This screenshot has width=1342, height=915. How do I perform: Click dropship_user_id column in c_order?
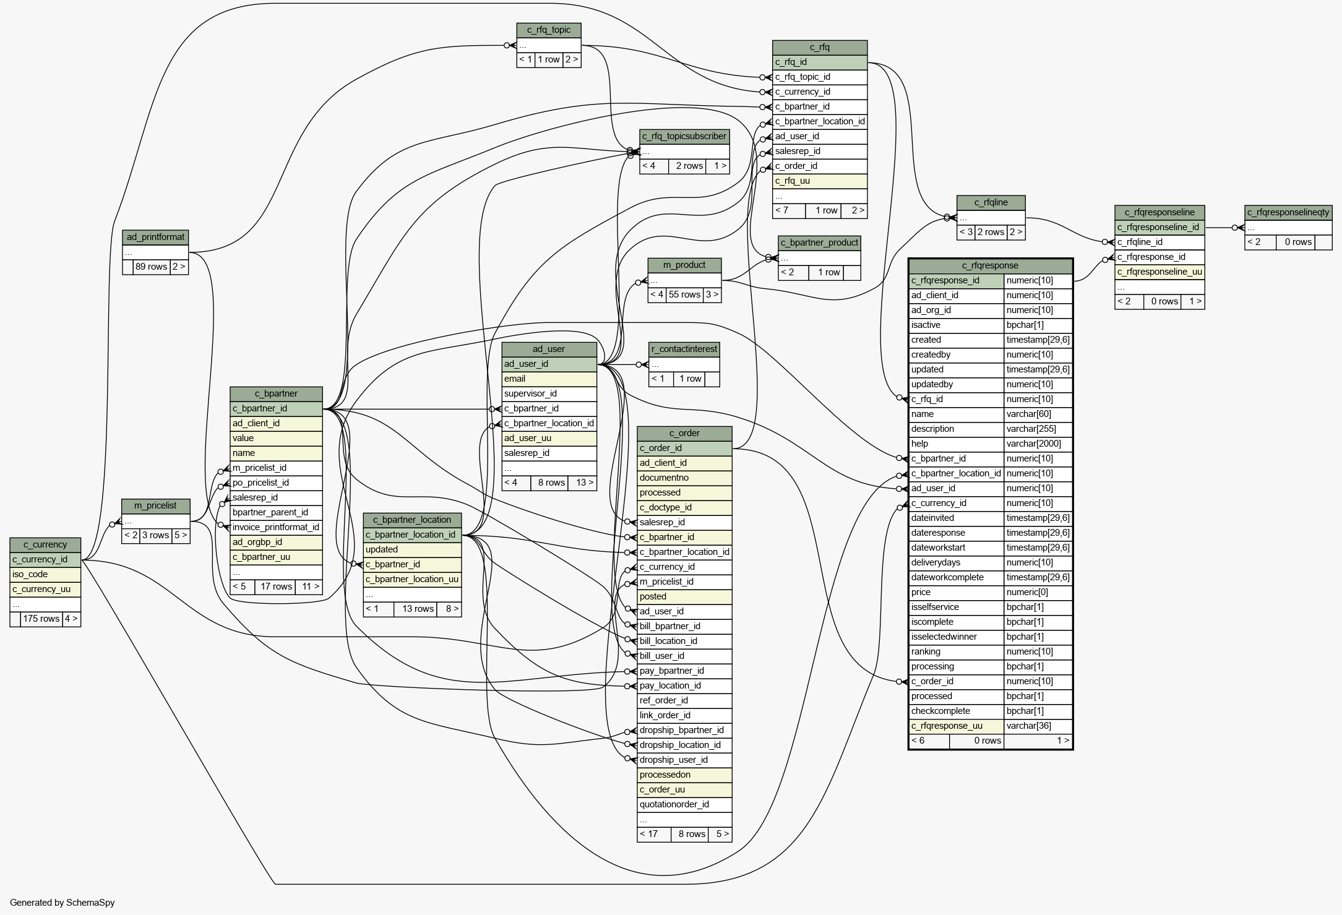684,760
